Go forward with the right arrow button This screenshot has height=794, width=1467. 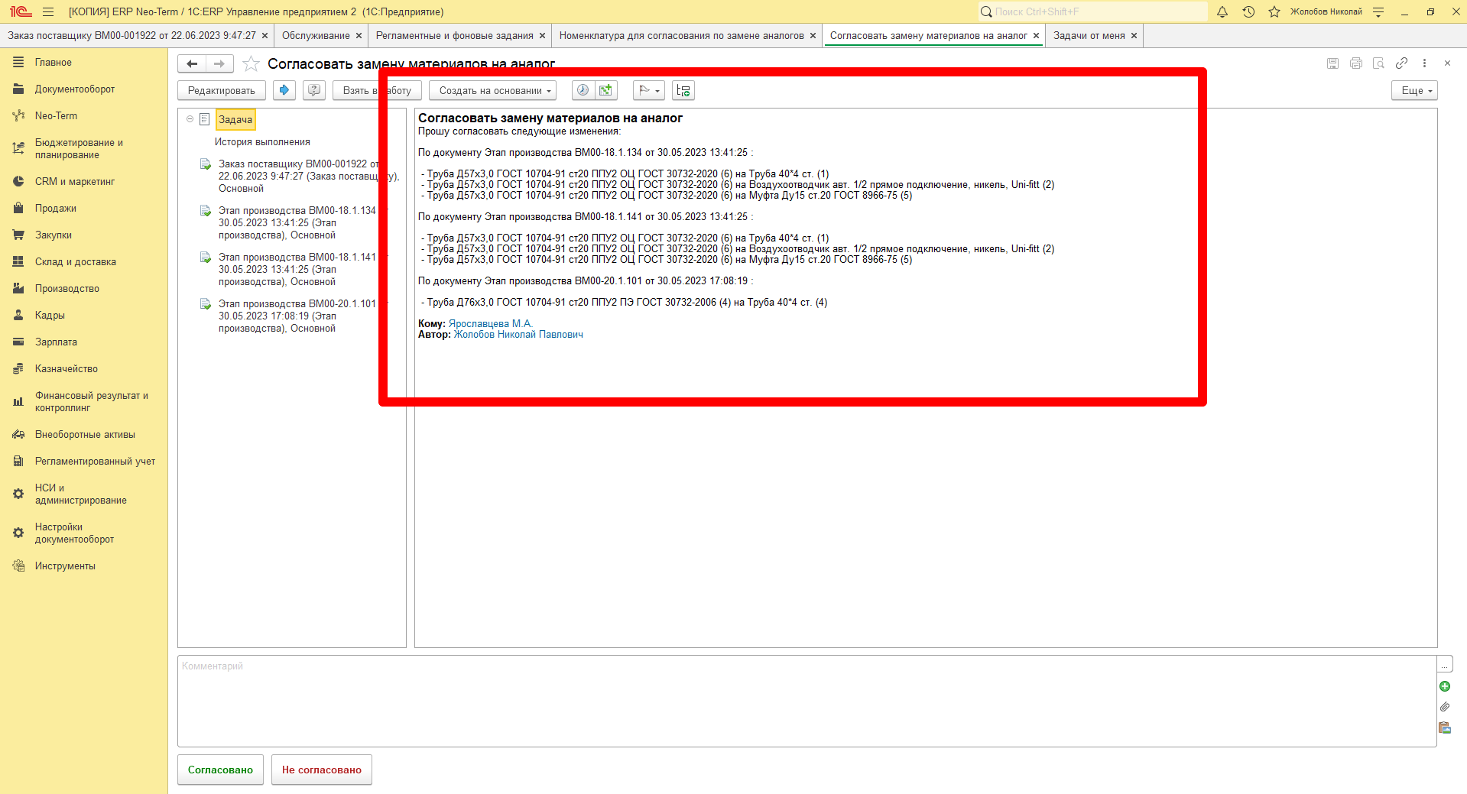[x=219, y=64]
